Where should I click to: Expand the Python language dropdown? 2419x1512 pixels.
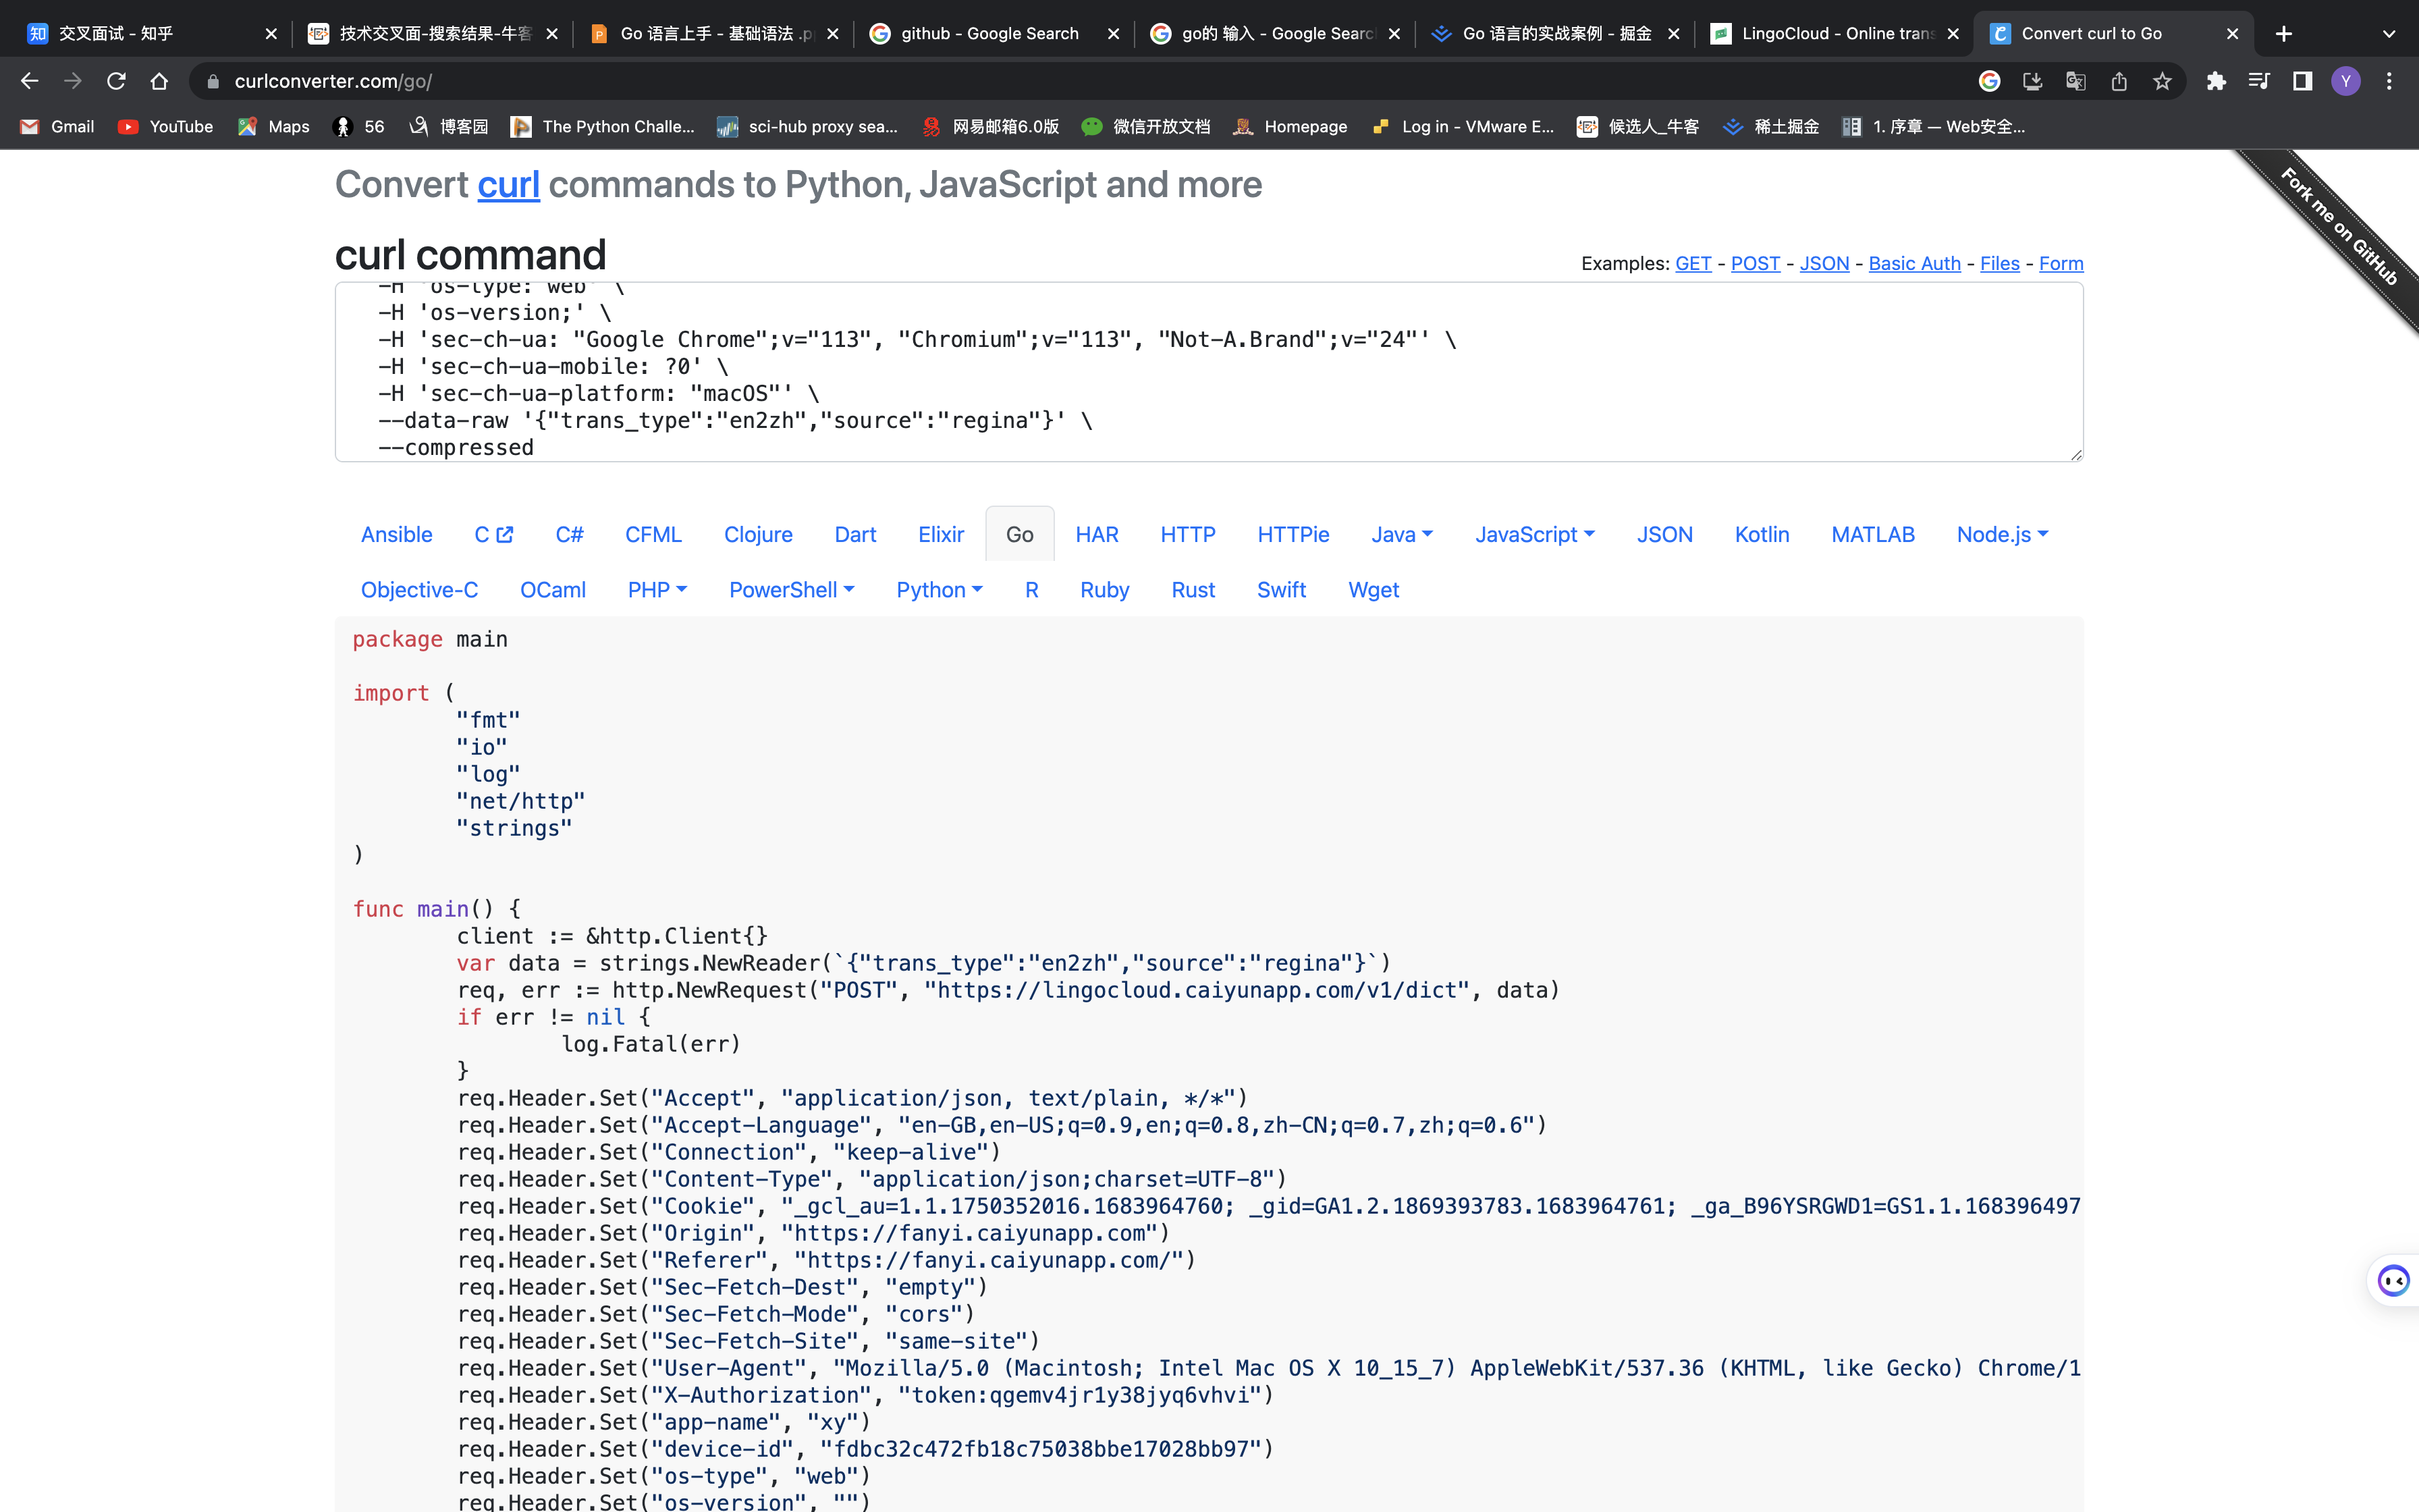940,590
